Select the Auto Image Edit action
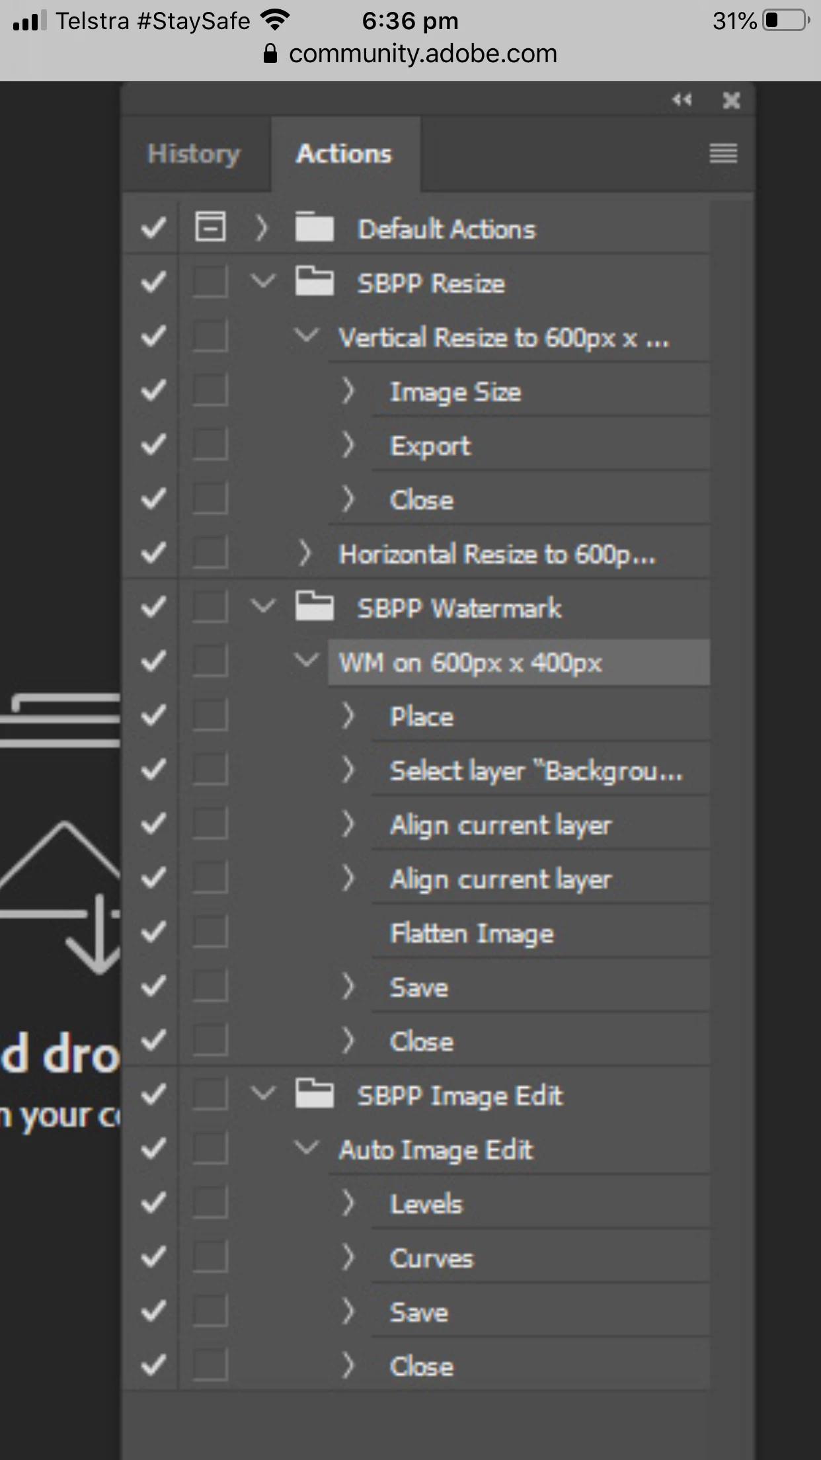This screenshot has height=1460, width=821. coord(436,1150)
